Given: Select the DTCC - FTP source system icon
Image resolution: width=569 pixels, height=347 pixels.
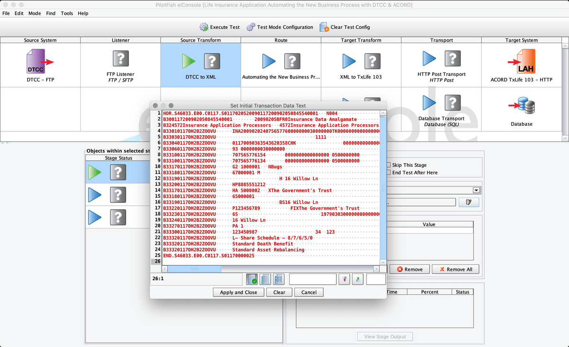Looking at the screenshot, I should [x=40, y=62].
